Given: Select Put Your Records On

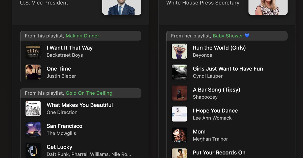Looking at the screenshot, I should 219,152.
